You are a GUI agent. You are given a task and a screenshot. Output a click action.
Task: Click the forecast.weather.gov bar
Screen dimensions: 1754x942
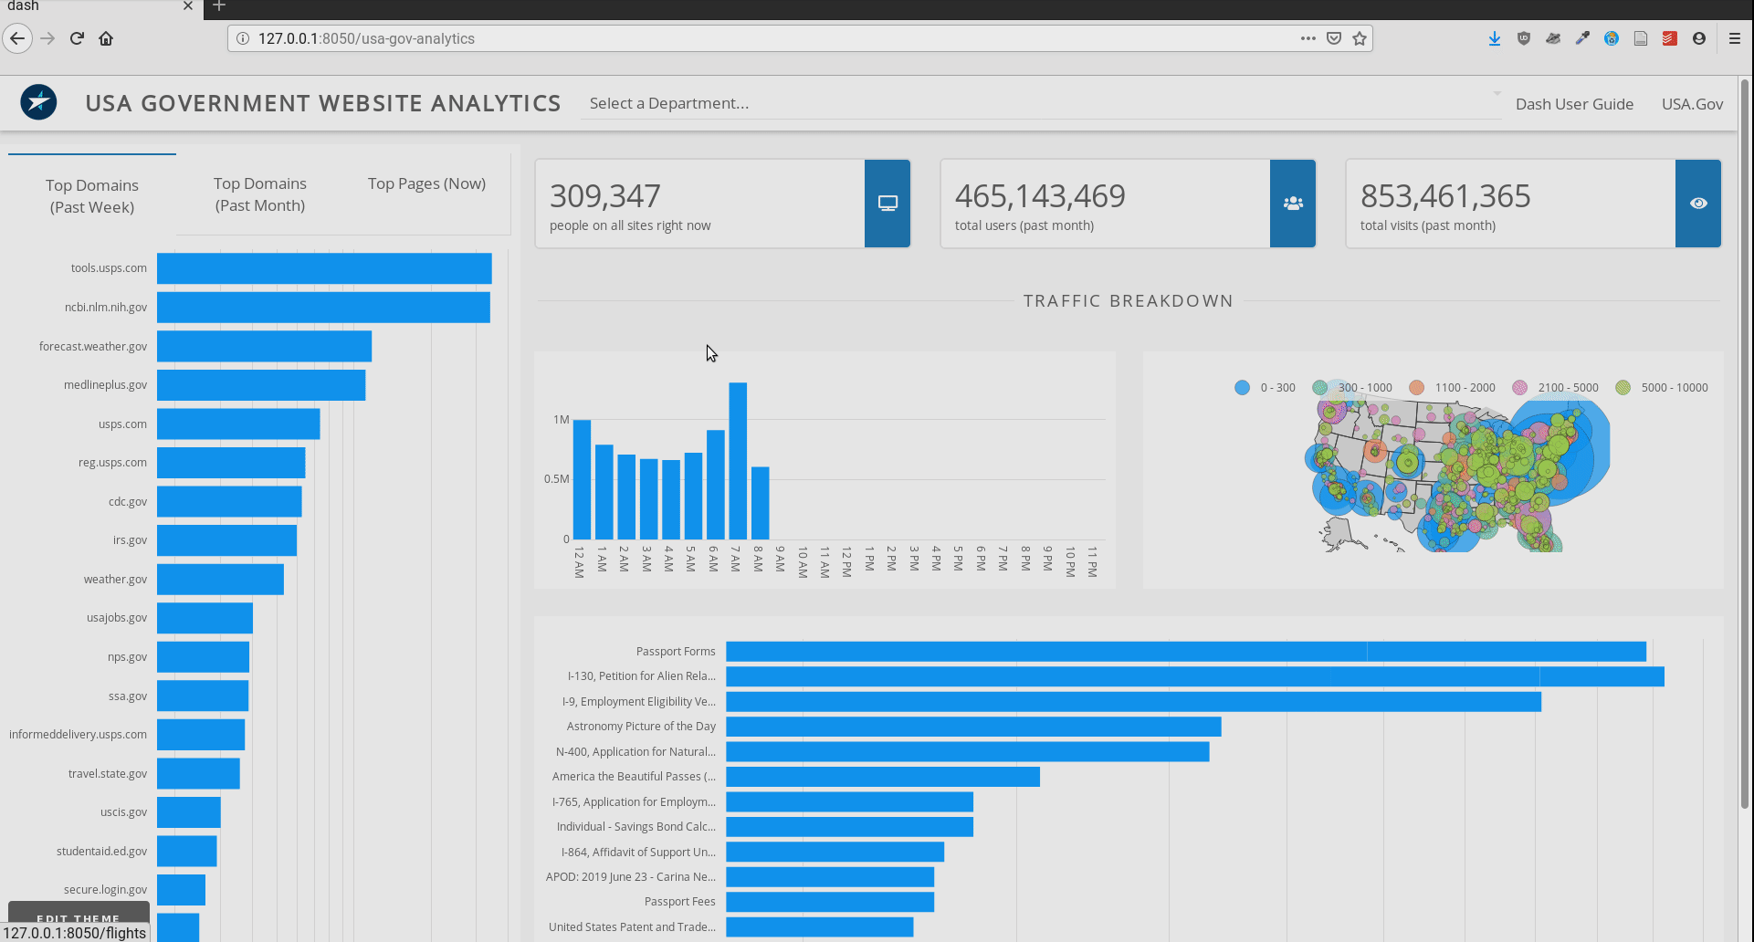(x=264, y=346)
